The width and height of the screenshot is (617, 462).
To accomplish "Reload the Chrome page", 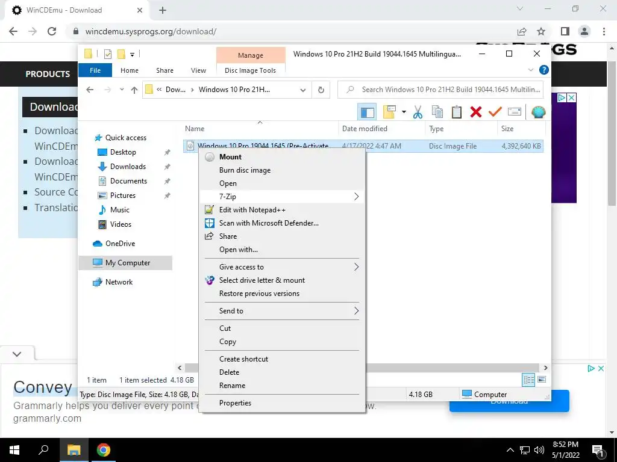I will [52, 31].
